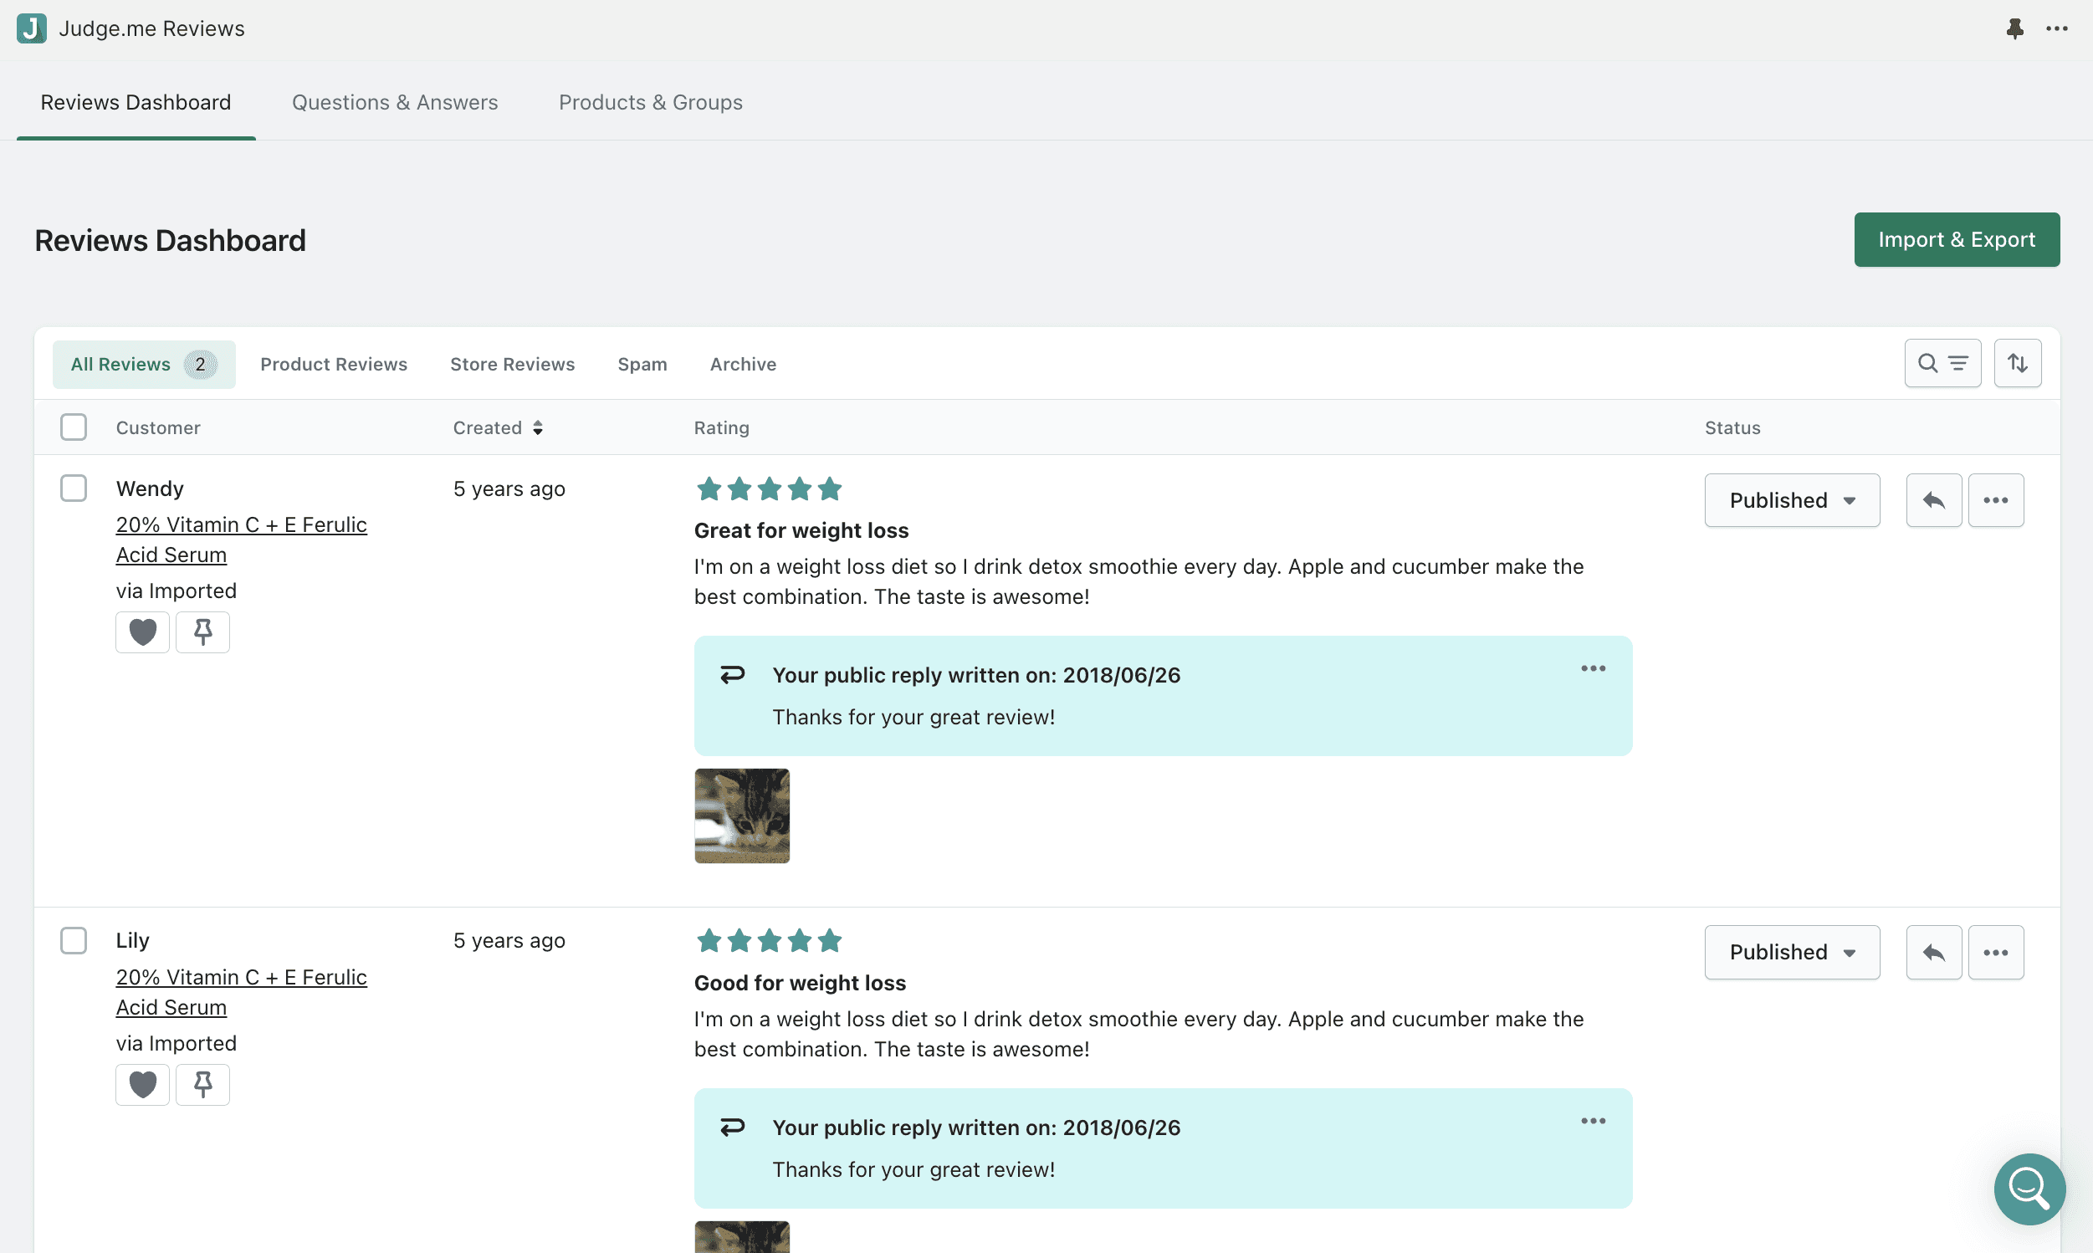Open more actions menu for Lily's review
The image size is (2093, 1253).
tap(1995, 953)
